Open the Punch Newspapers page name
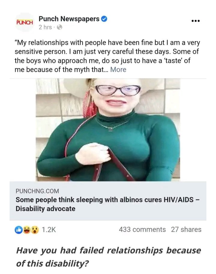Viewport: 216px width, 274px height. point(69,19)
